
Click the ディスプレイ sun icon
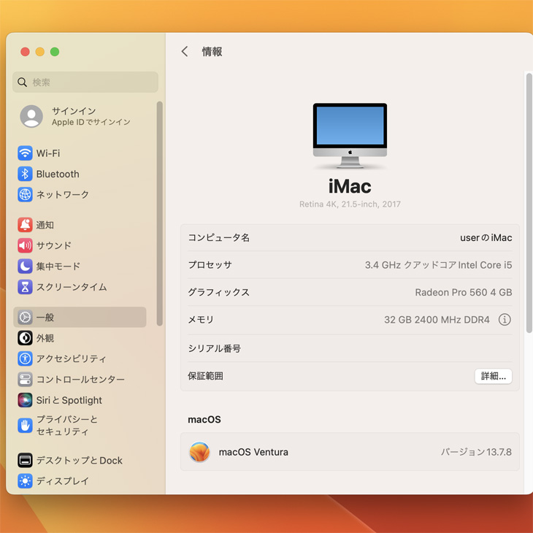tap(25, 481)
